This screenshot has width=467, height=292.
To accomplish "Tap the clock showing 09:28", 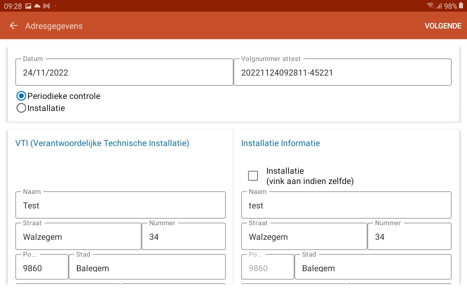I will coord(13,6).
